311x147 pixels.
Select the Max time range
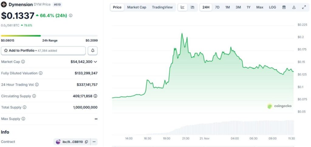pyautogui.click(x=260, y=7)
